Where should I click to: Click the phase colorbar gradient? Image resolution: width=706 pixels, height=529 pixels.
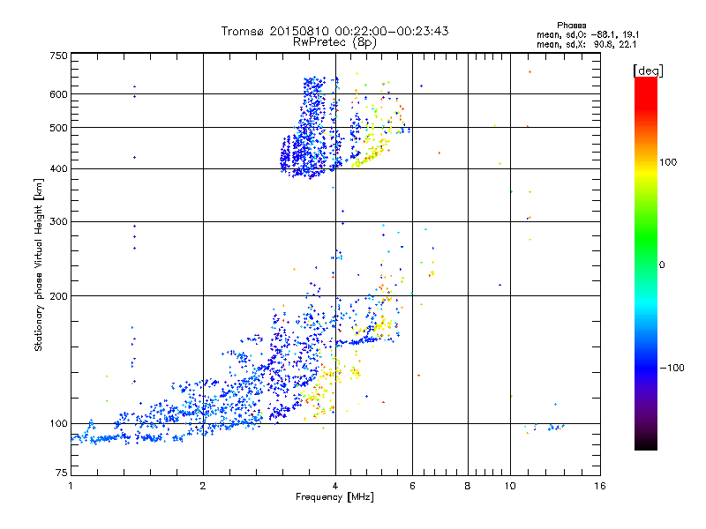click(646, 263)
